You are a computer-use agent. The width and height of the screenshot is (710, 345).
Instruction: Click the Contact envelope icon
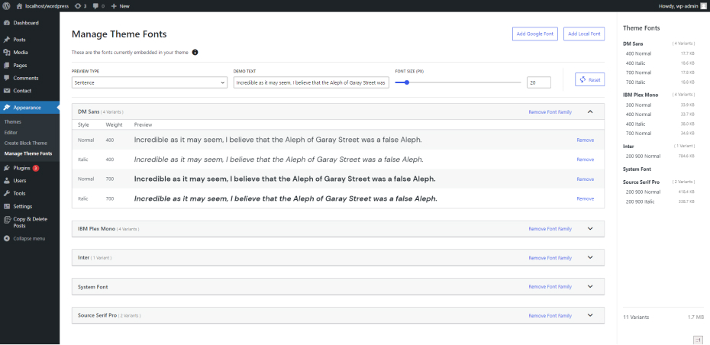coord(7,91)
